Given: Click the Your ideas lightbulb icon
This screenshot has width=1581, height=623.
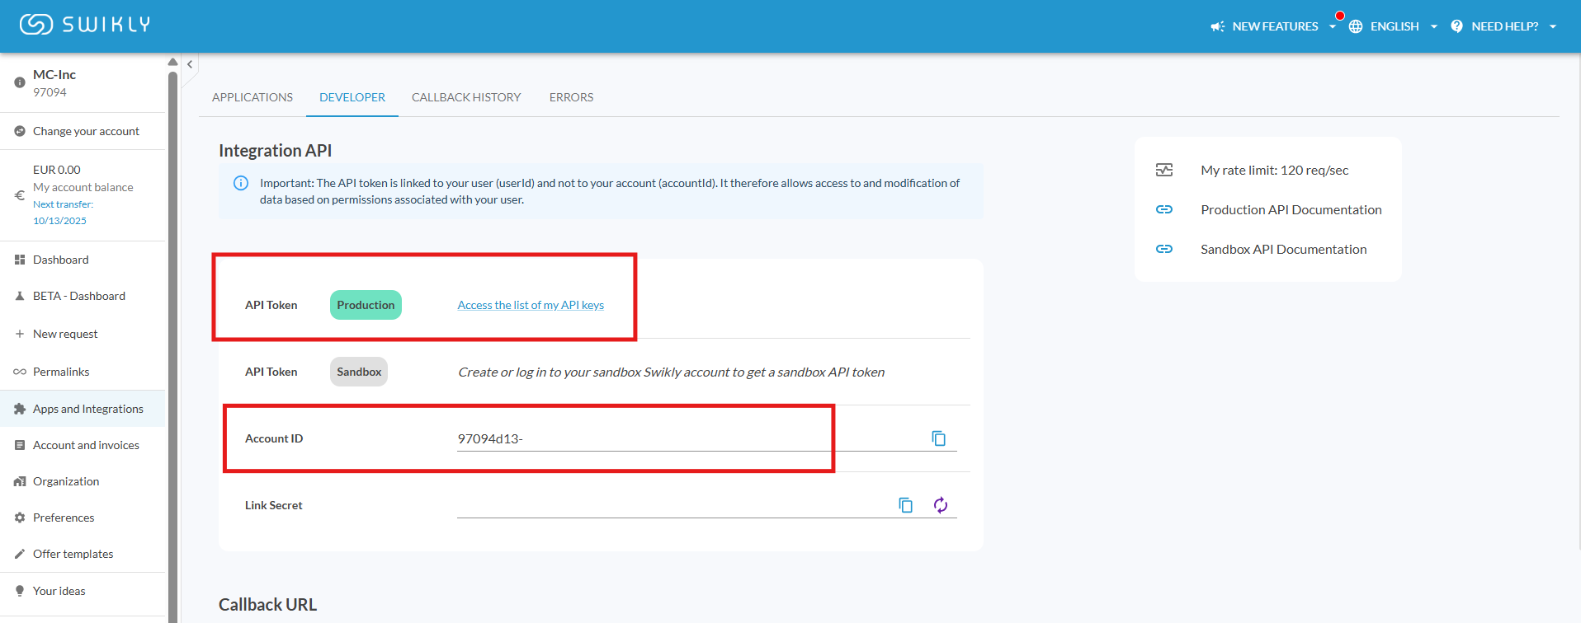Looking at the screenshot, I should point(20,591).
